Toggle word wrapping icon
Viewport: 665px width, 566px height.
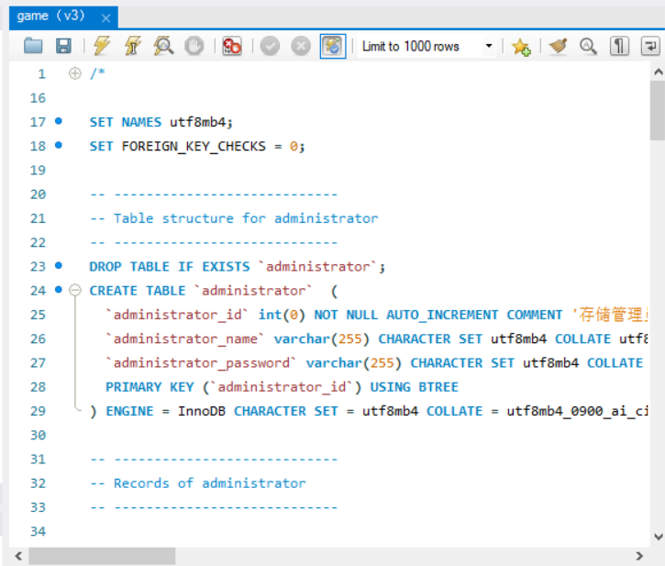[650, 46]
